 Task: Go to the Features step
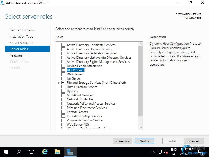click(16, 55)
